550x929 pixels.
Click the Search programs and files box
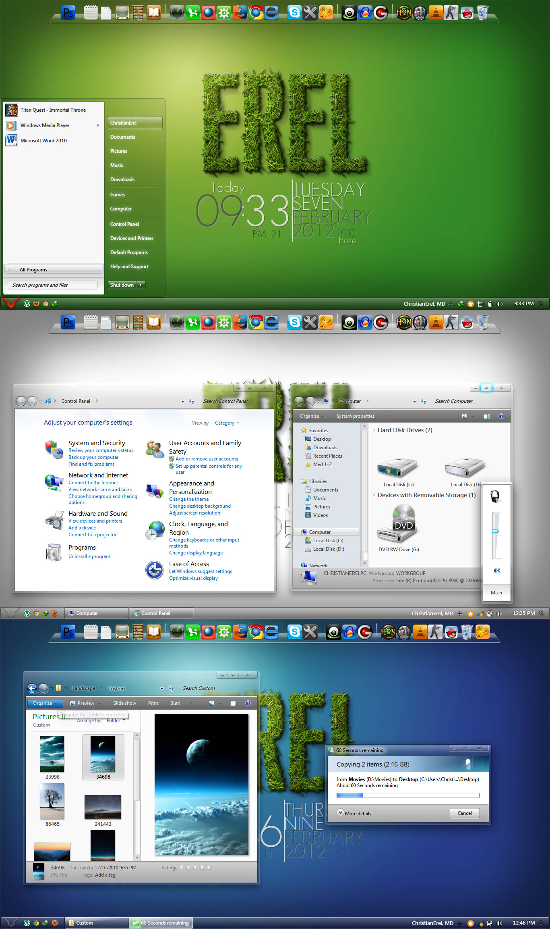[x=53, y=285]
